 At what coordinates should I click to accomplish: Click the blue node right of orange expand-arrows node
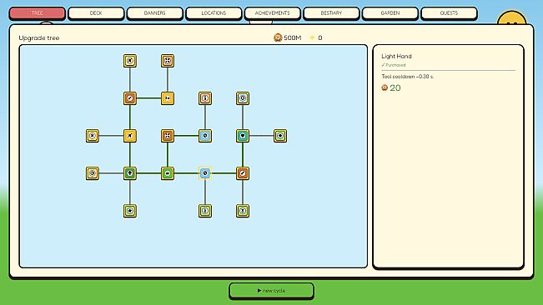click(205, 136)
